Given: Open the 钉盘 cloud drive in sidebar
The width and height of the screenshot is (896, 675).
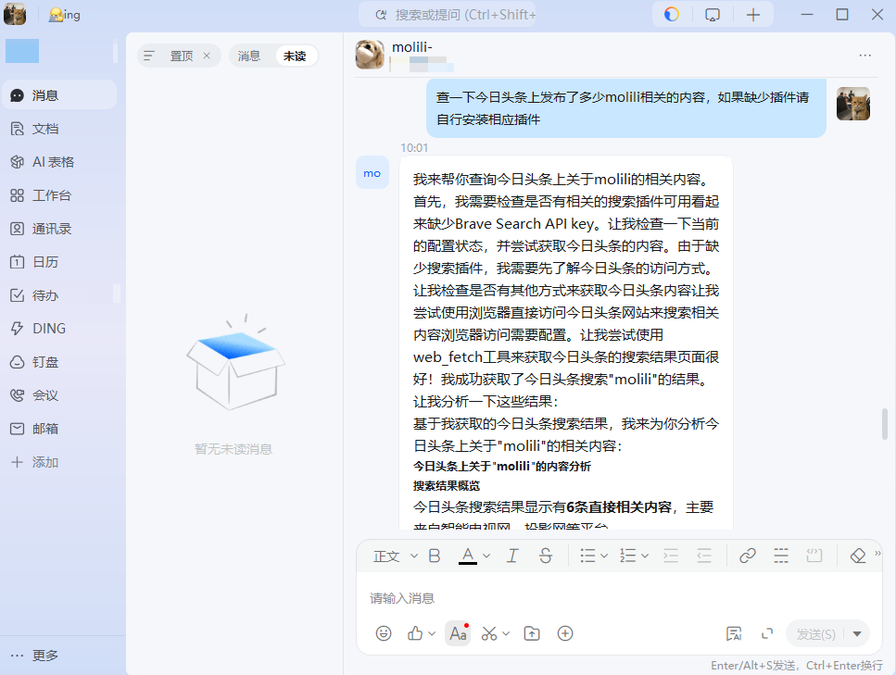Looking at the screenshot, I should 45,362.
